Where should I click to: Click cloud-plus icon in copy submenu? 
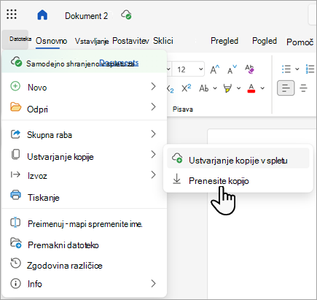point(177,158)
